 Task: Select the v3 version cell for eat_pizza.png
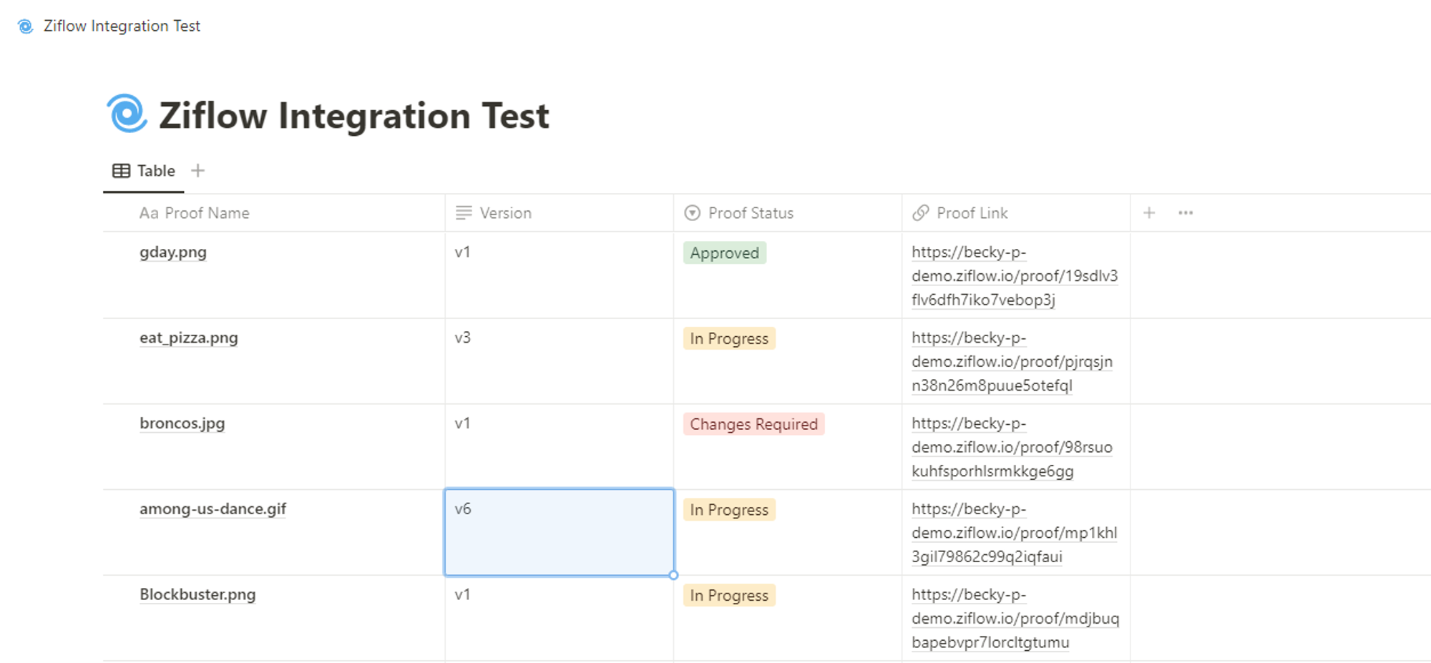(x=559, y=361)
